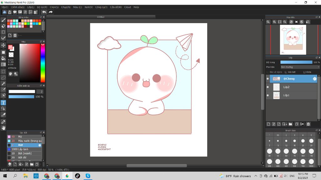Open the Tệp(F) menu

click(5, 7)
